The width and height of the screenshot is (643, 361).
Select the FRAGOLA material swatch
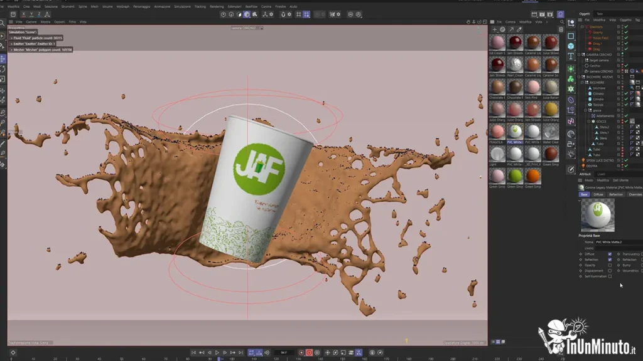pos(497,132)
